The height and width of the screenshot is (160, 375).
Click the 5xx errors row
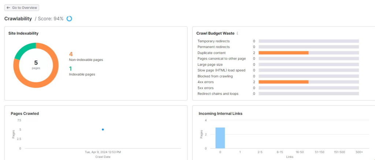[278, 88]
